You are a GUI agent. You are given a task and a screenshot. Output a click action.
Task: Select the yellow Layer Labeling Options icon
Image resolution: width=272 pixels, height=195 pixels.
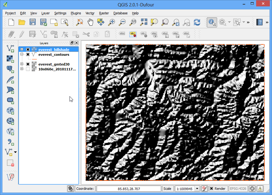(x=133, y=34)
